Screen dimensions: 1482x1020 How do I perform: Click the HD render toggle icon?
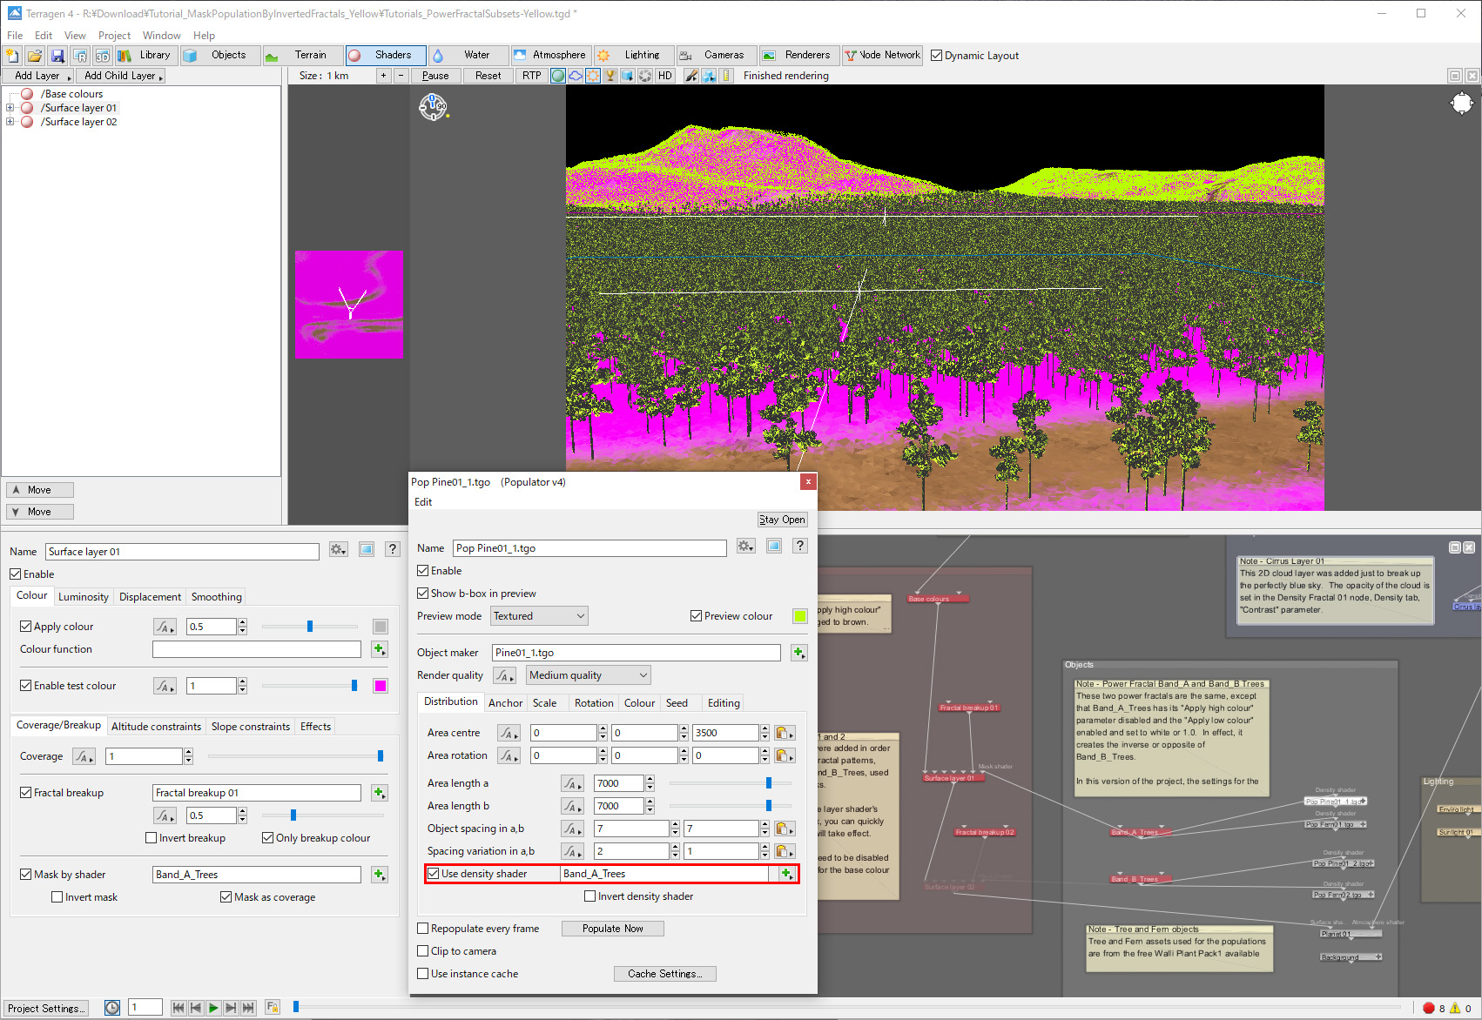tap(665, 76)
